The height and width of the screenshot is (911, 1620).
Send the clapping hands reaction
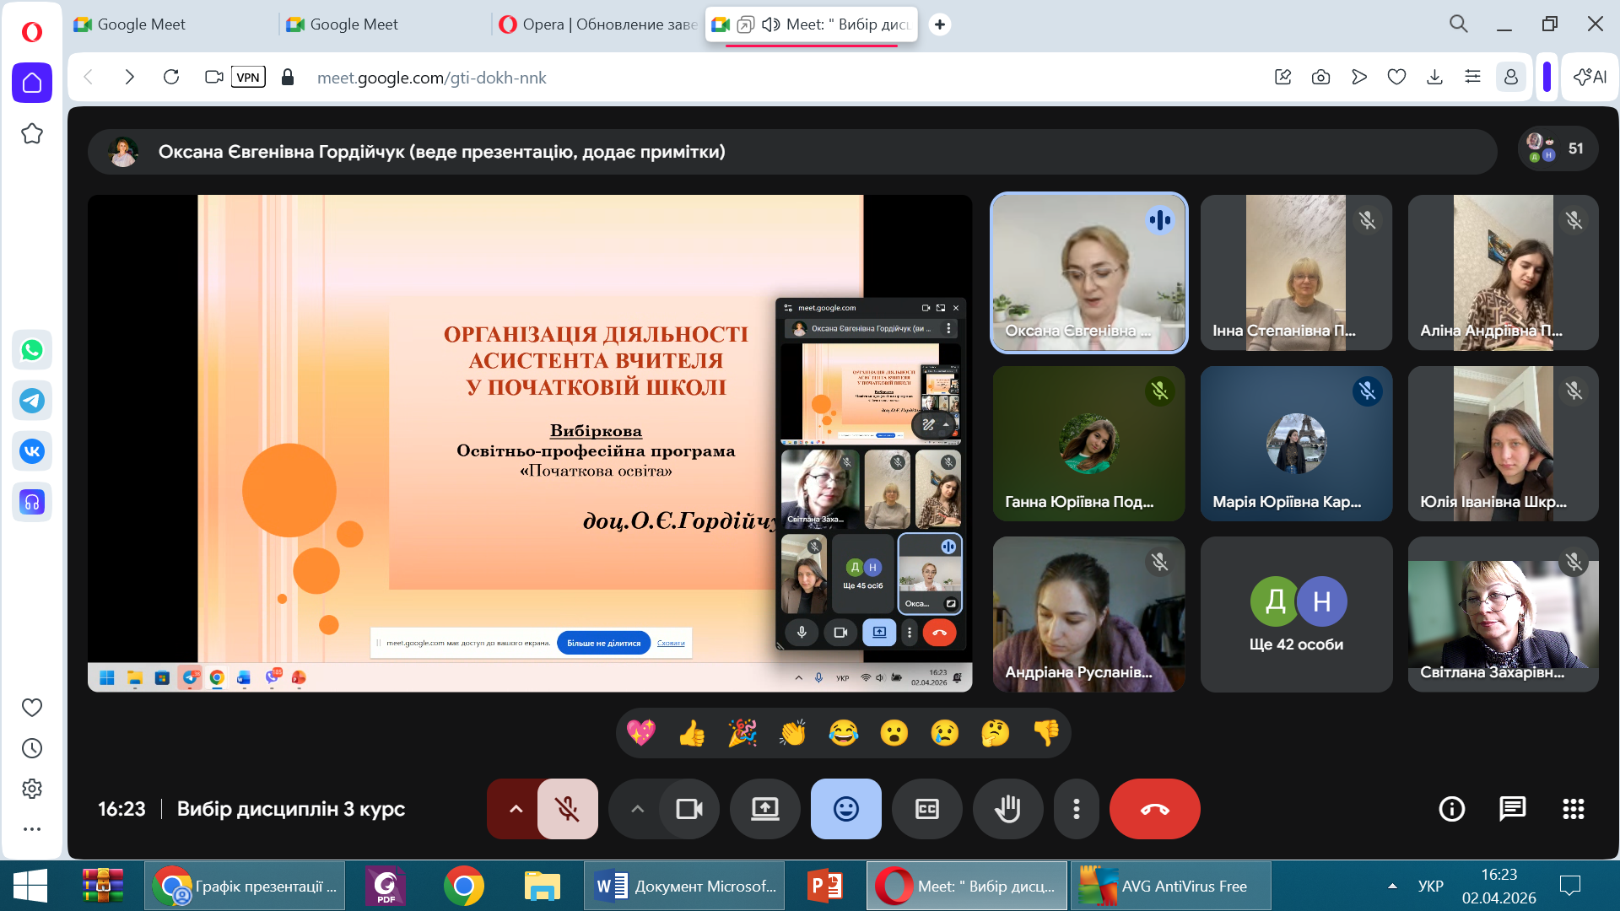pyautogui.click(x=793, y=733)
